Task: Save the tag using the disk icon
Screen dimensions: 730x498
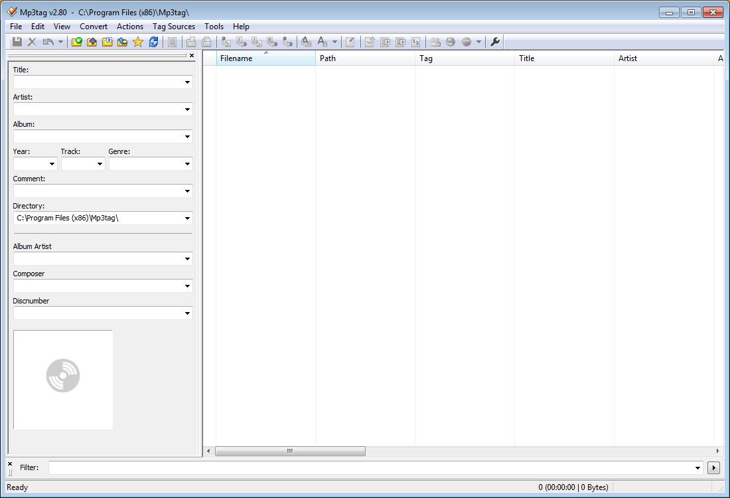Action: point(16,41)
